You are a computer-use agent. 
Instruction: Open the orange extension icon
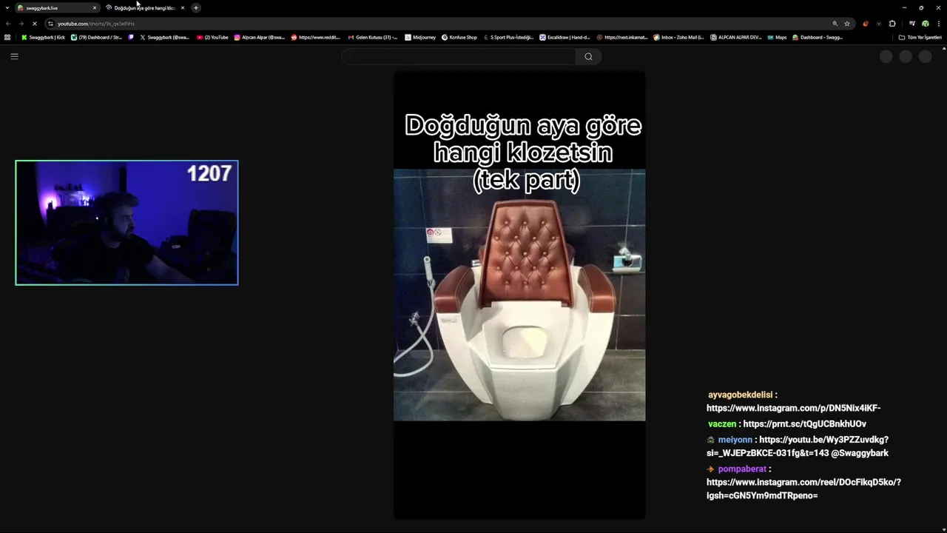pyautogui.click(x=866, y=24)
